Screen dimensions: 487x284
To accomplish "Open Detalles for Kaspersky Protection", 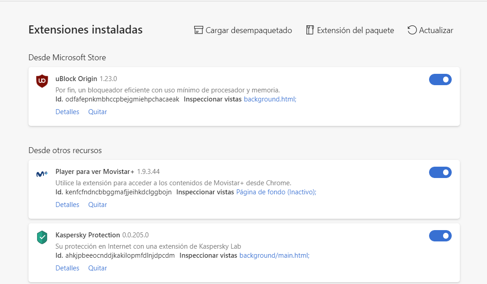I will tap(67, 268).
